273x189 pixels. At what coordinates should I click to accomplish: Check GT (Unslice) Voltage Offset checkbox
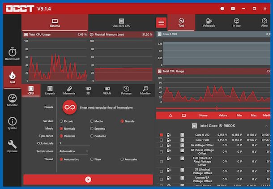click(x=161, y=171)
